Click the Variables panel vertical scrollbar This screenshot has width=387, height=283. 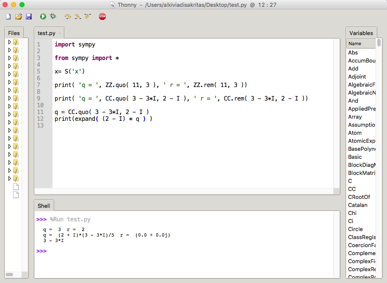coord(379,158)
